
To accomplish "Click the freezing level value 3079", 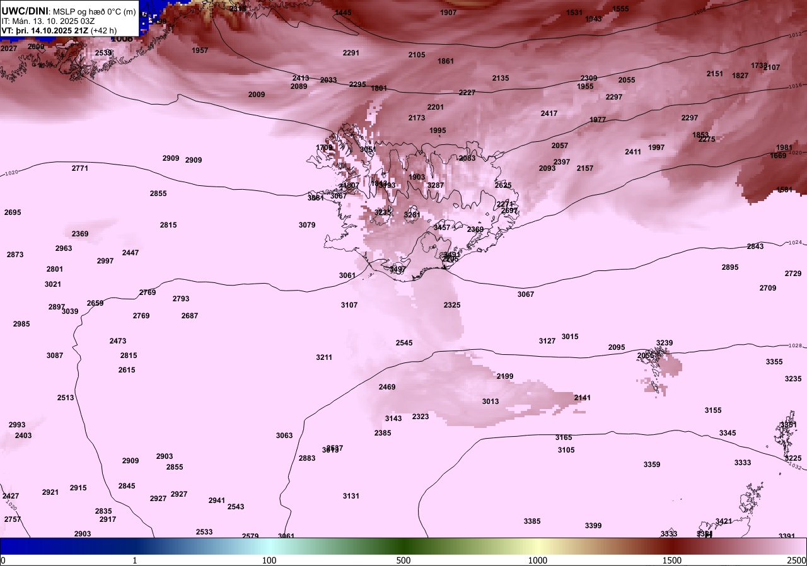I will pyautogui.click(x=307, y=225).
